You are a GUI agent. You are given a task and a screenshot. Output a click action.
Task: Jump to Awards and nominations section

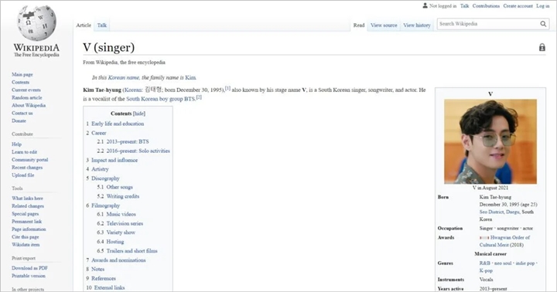pyautogui.click(x=118, y=260)
